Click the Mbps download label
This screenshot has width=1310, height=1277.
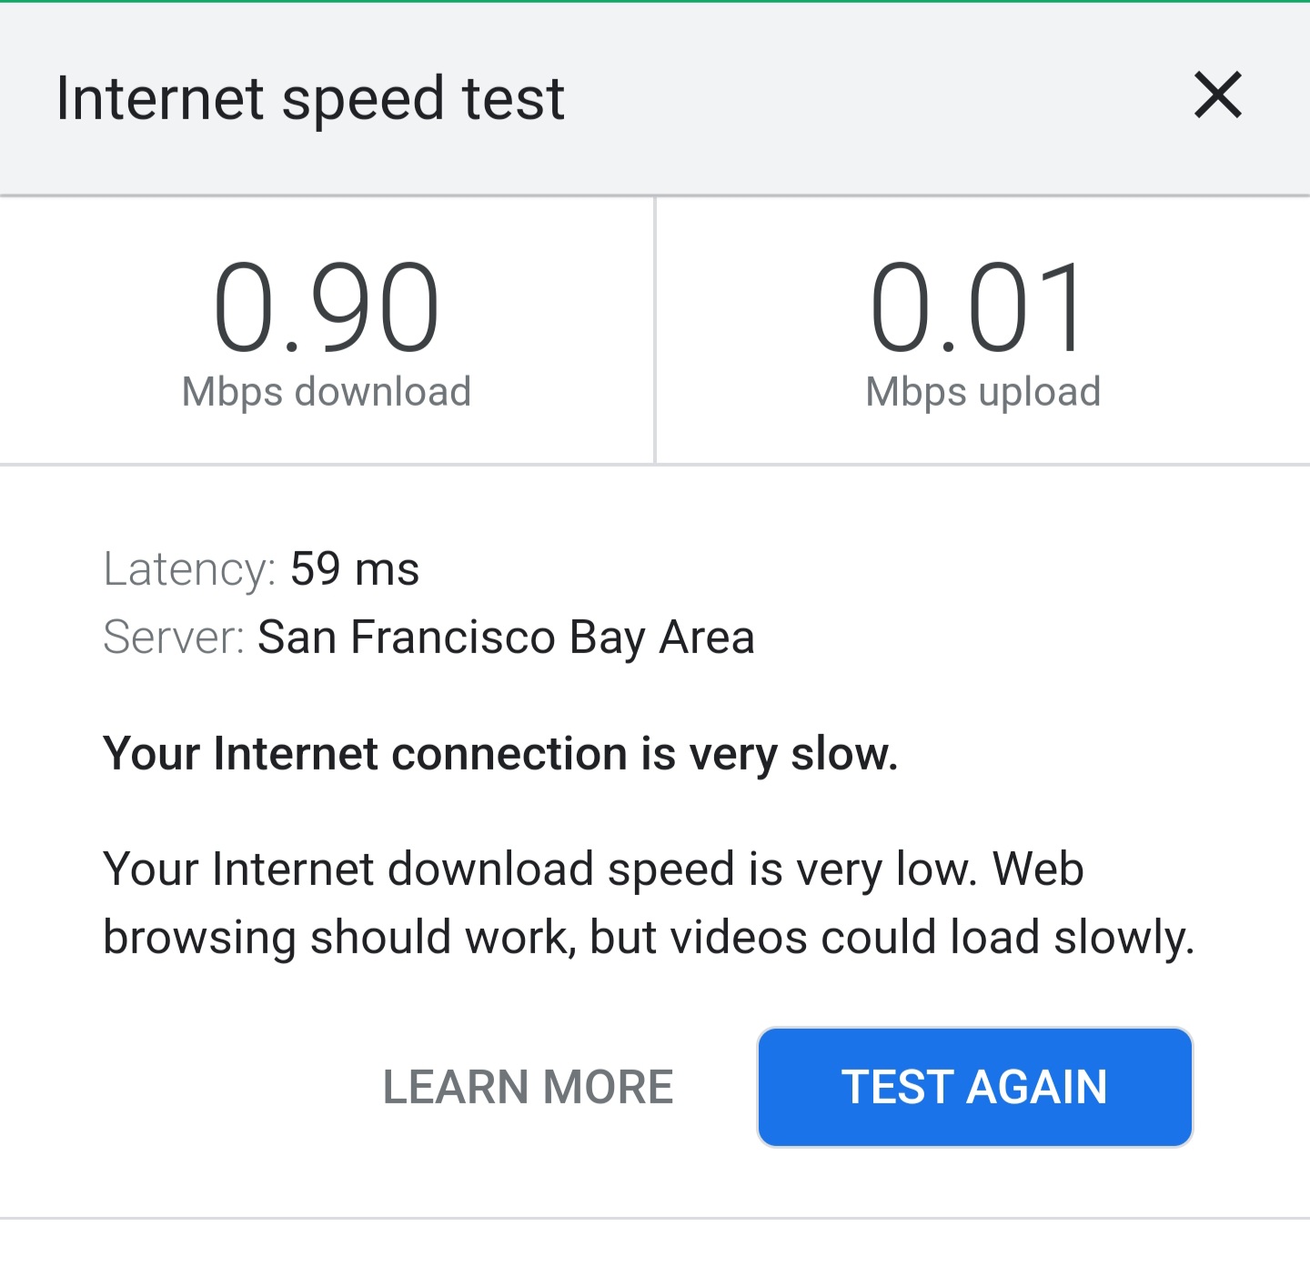[x=326, y=391]
